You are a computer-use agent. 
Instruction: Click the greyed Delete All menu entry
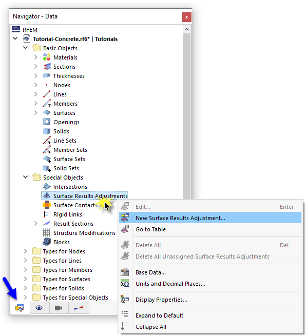tap(210, 245)
